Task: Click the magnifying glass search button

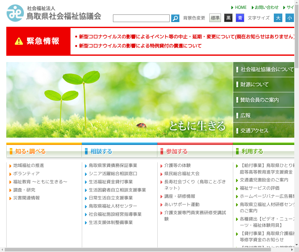Action: [175, 18]
